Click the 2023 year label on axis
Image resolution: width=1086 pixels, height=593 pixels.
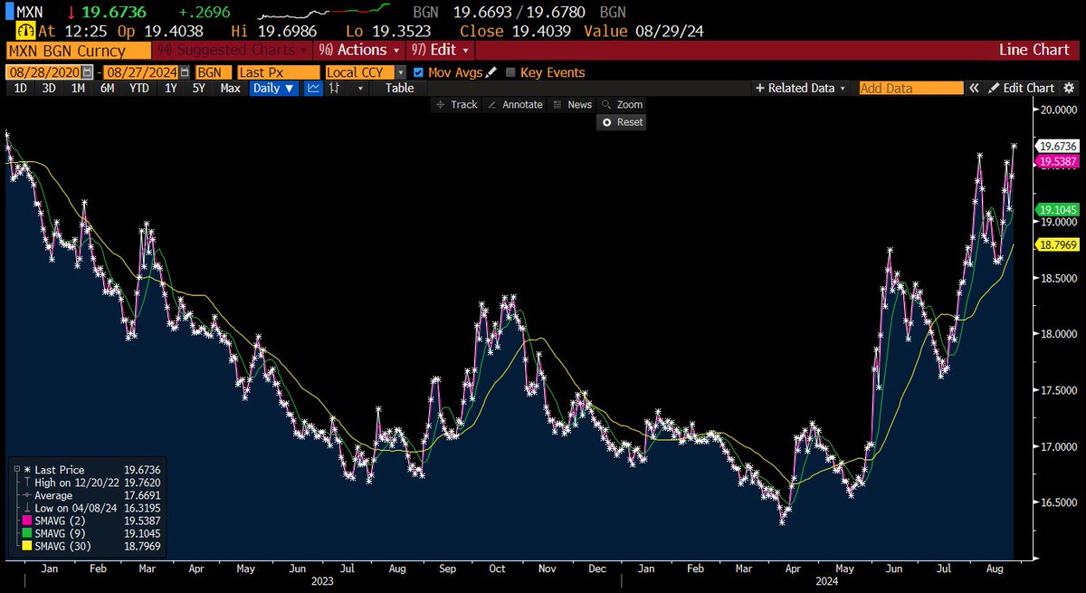tap(322, 582)
